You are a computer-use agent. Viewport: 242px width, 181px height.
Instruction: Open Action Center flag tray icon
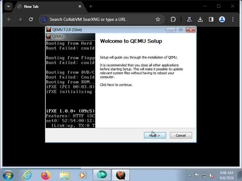click(196, 175)
